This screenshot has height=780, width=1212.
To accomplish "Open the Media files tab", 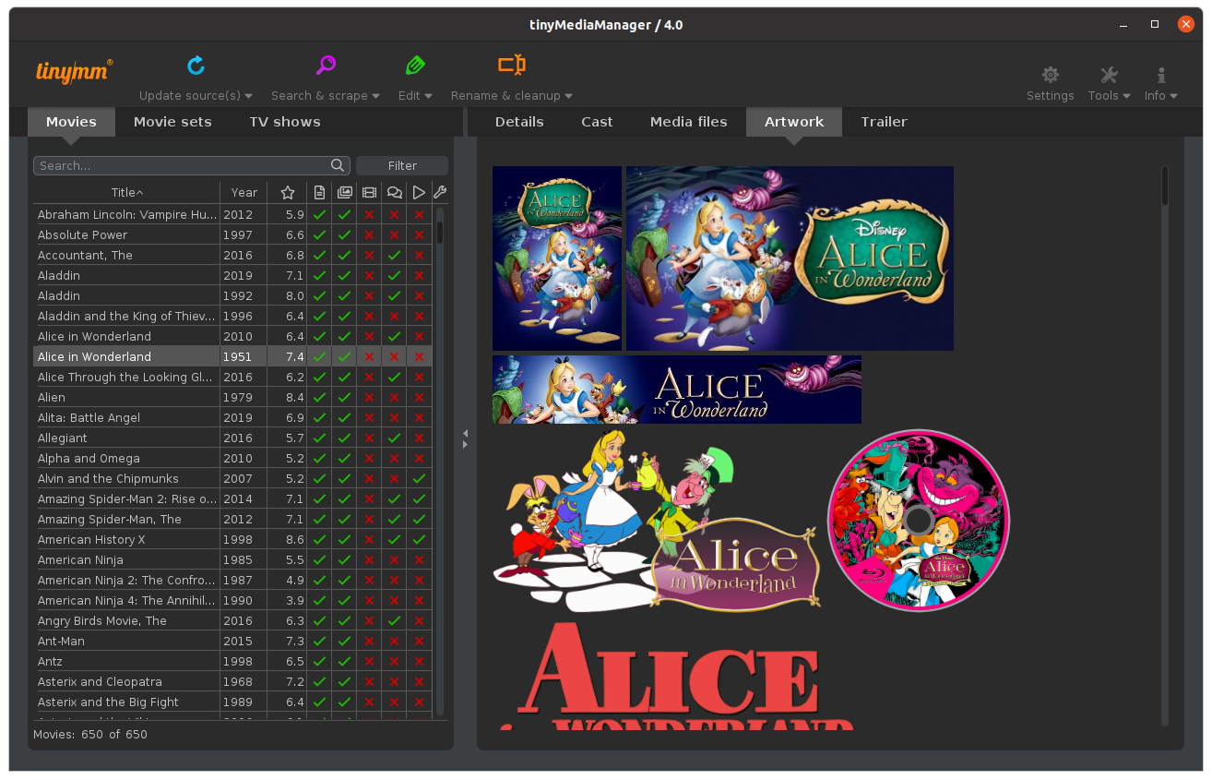I will pyautogui.click(x=688, y=122).
